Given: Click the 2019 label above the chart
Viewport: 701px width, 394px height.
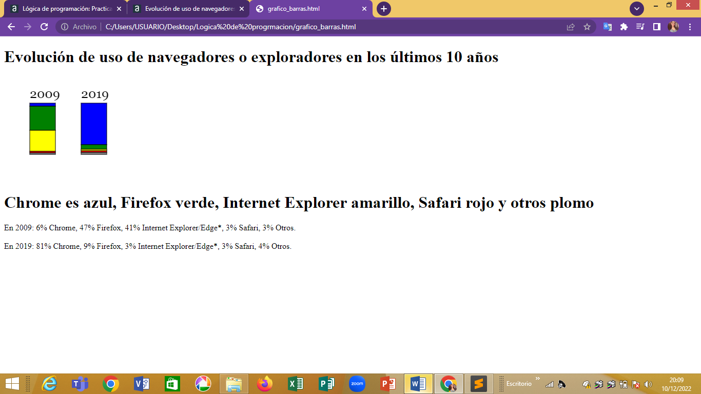Looking at the screenshot, I should [x=95, y=95].
